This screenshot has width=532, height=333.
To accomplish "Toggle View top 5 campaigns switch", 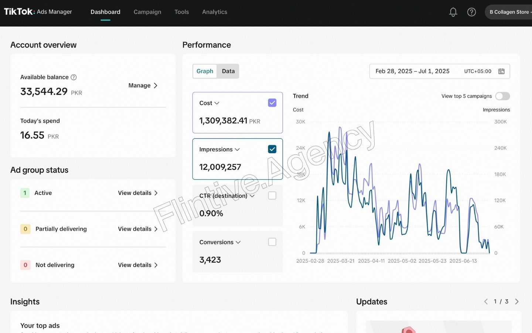I will click(x=502, y=96).
